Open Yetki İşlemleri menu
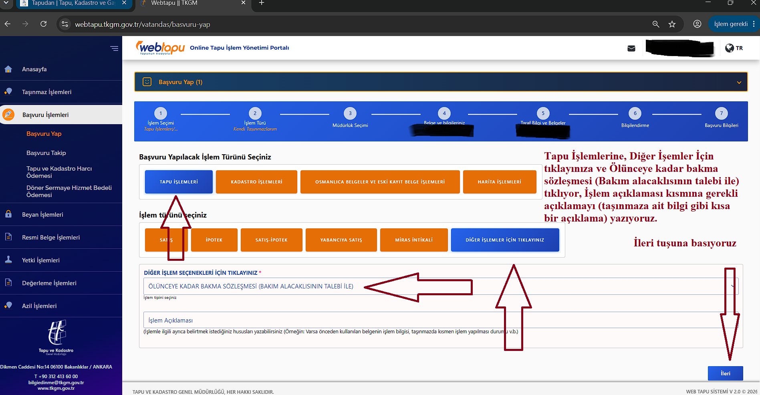Viewport: 760px width, 395px height. click(x=40, y=260)
